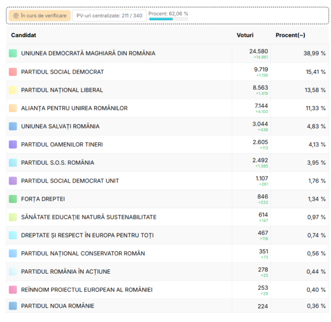Sort by the Procent(~) column header
The width and height of the screenshot is (331, 322).
point(290,35)
